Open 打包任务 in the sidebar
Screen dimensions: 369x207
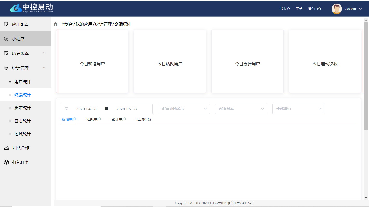coord(25,162)
